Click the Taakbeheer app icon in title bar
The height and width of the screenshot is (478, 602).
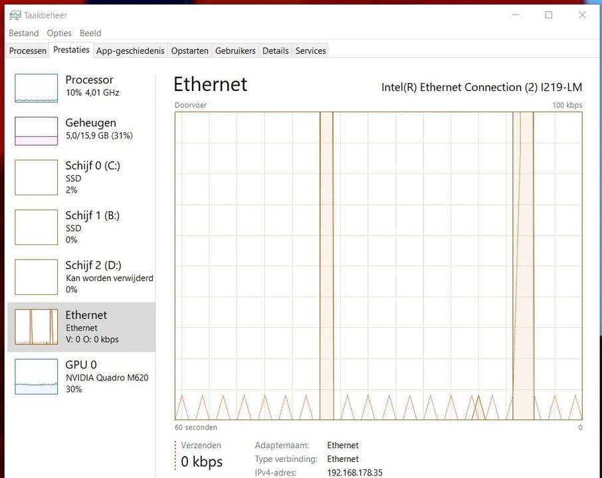pyautogui.click(x=15, y=15)
